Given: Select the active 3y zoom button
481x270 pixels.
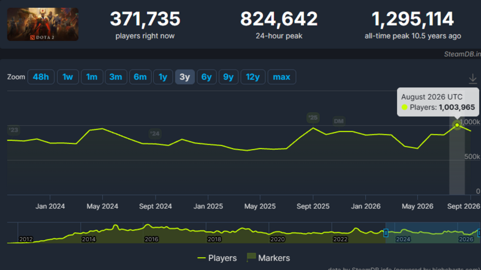Looking at the screenshot, I should pyautogui.click(x=184, y=77).
